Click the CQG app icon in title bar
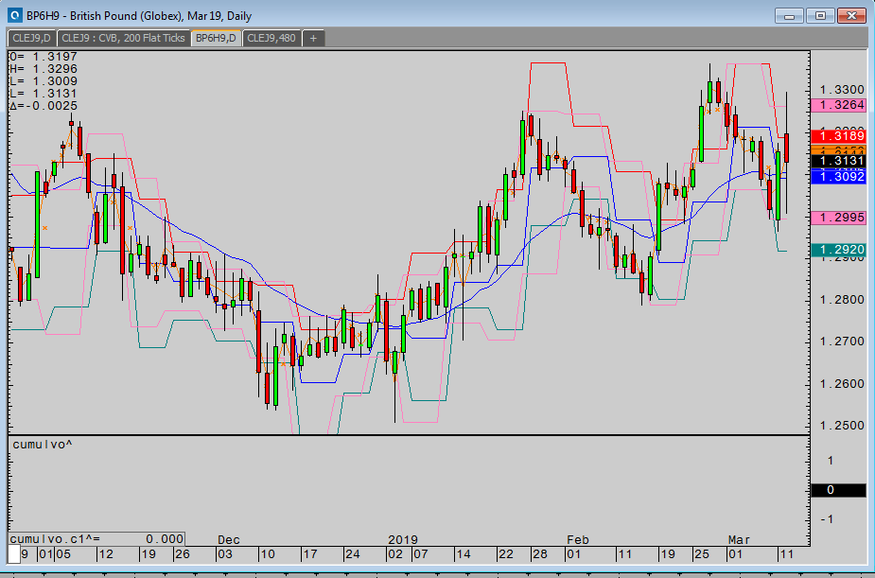The height and width of the screenshot is (578, 875). [x=15, y=15]
